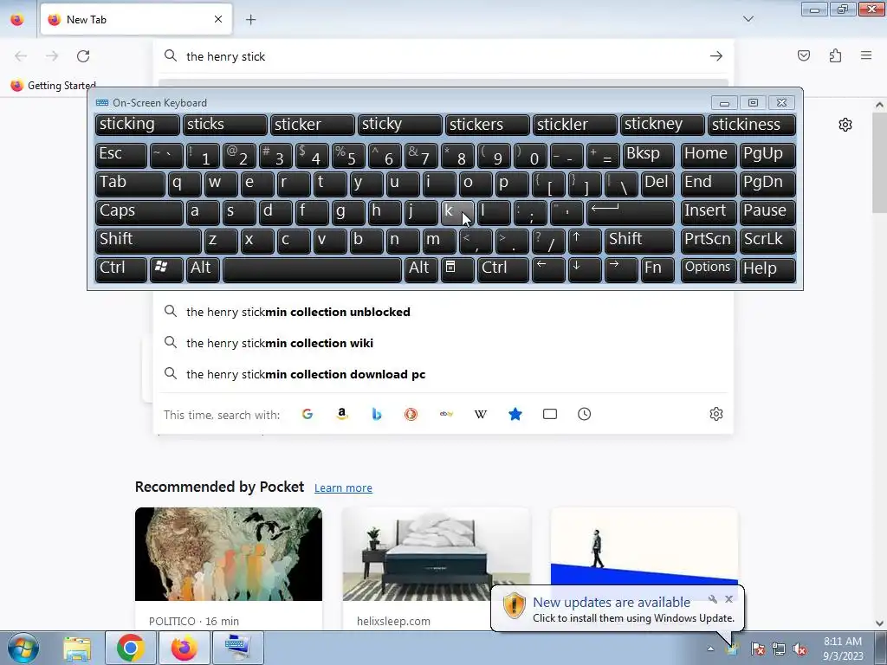Viewport: 887px width, 665px height.
Task: Search with DuckDuckGo icon
Action: click(411, 414)
